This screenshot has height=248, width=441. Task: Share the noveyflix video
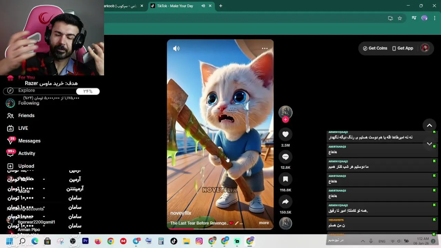tap(285, 201)
